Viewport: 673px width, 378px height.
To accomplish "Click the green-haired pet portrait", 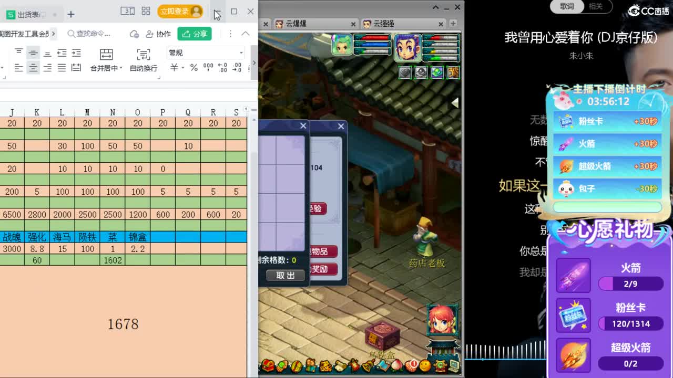I will [x=342, y=45].
